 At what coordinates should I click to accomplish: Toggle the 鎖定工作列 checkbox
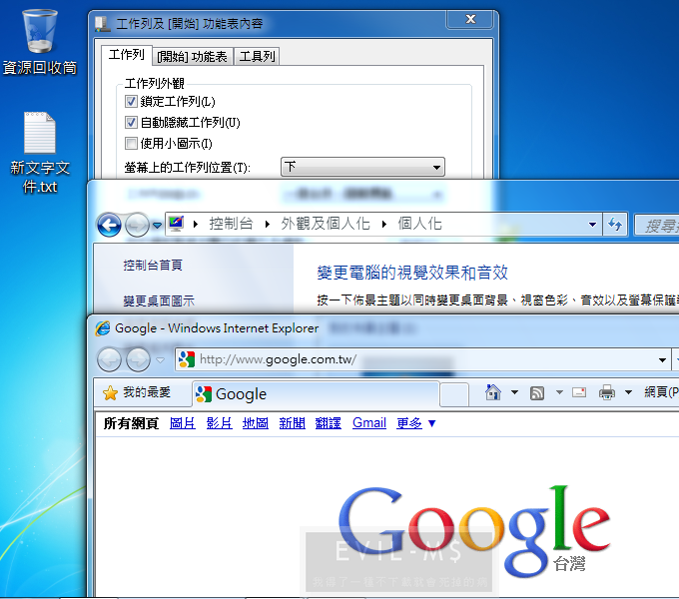(131, 101)
